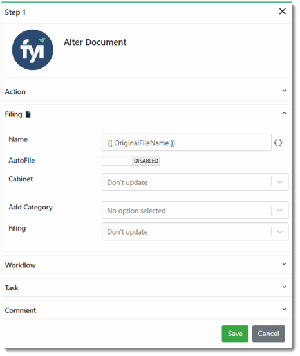Click the Name input field
The image size is (300, 356).
point(187,143)
